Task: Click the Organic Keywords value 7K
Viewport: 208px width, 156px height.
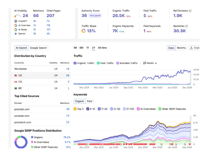Action: 115,31
